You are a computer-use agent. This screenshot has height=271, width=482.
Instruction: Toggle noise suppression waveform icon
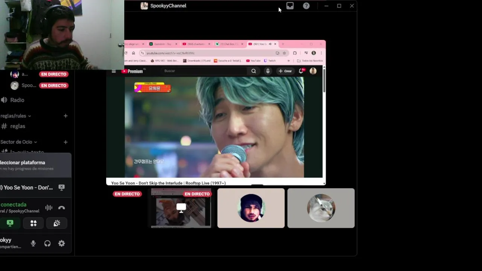tap(49, 208)
